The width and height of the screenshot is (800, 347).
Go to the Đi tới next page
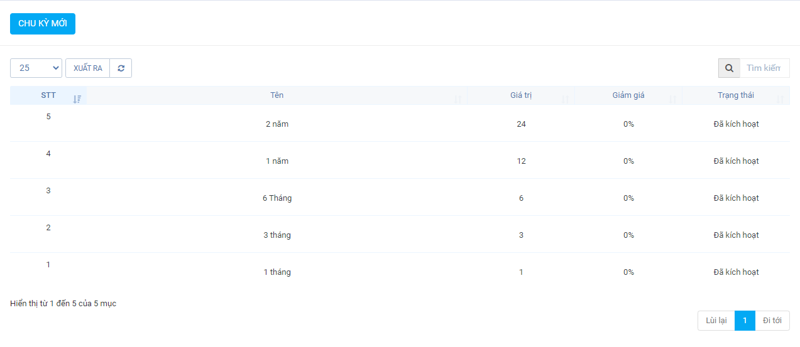772,321
